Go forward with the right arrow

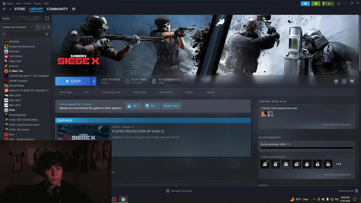point(10,9)
